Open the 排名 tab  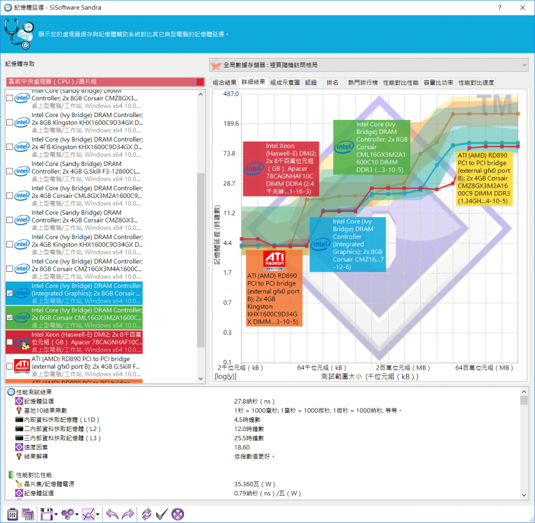(332, 82)
